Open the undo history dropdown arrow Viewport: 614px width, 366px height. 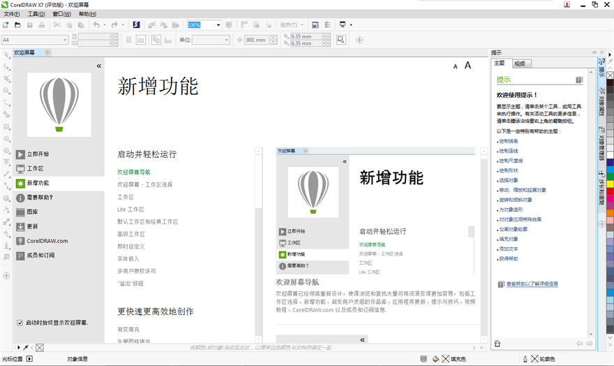[x=105, y=25]
